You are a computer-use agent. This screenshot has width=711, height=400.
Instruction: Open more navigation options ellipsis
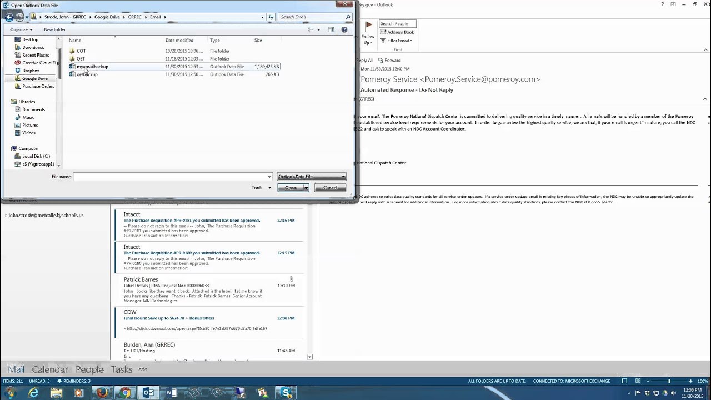143,369
